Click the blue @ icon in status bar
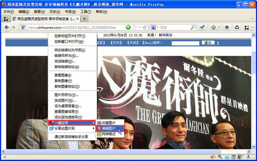The width and height of the screenshot is (257, 161). coord(227,157)
